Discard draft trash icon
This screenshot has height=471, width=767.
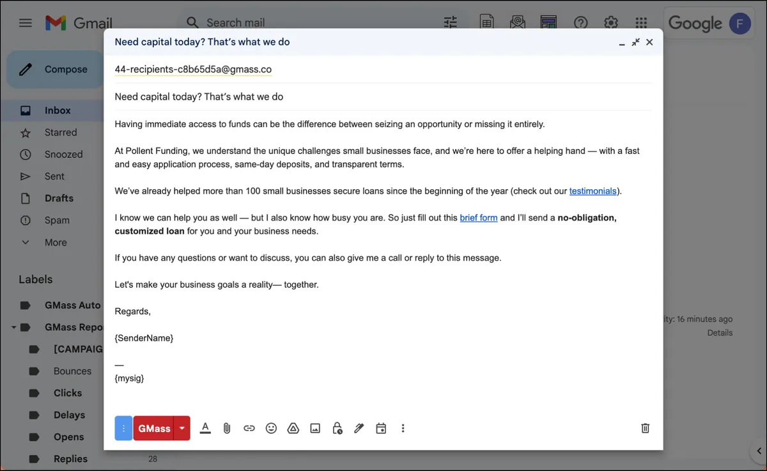coord(646,428)
